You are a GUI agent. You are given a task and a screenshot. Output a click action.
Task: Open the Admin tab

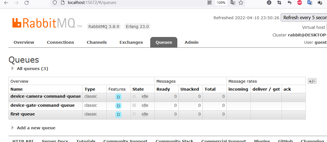(191, 42)
